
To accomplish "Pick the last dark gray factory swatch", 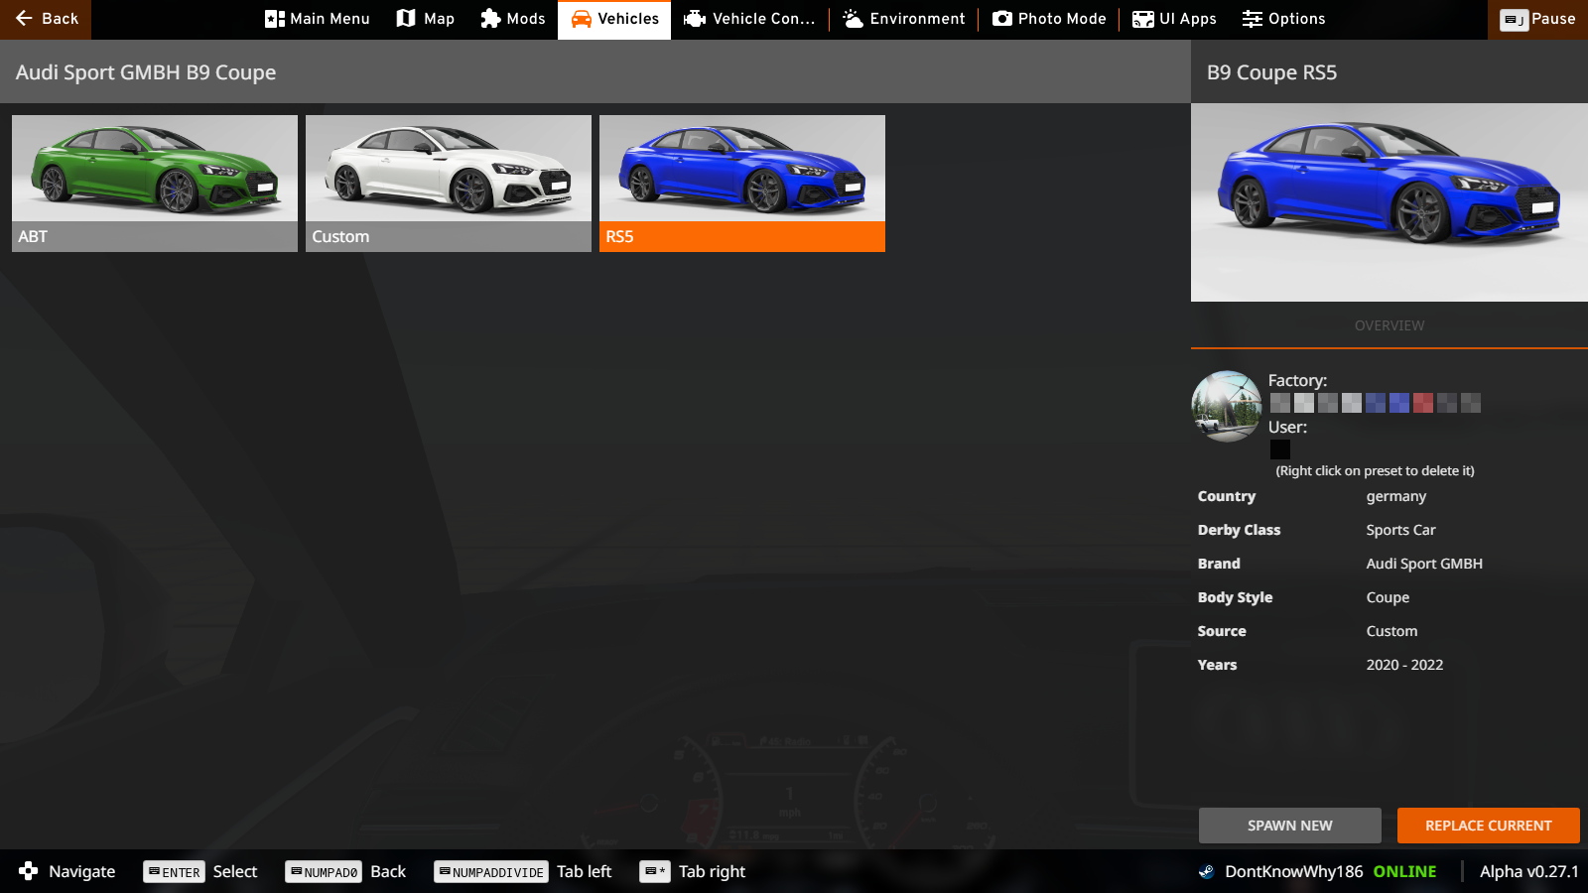I will click(x=1471, y=403).
